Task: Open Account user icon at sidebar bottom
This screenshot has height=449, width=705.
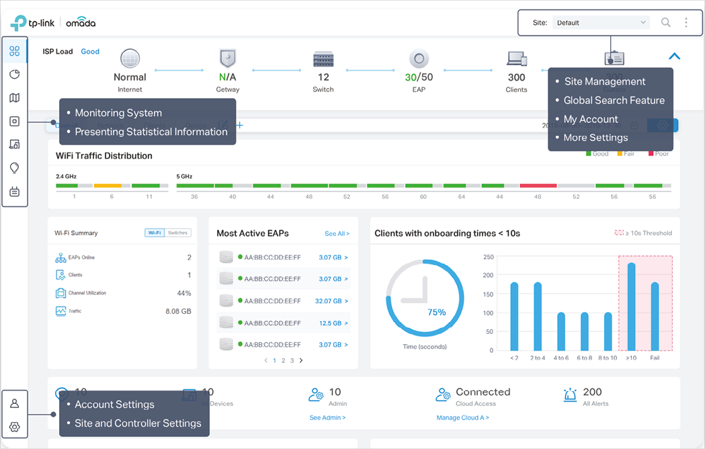Action: 14,403
